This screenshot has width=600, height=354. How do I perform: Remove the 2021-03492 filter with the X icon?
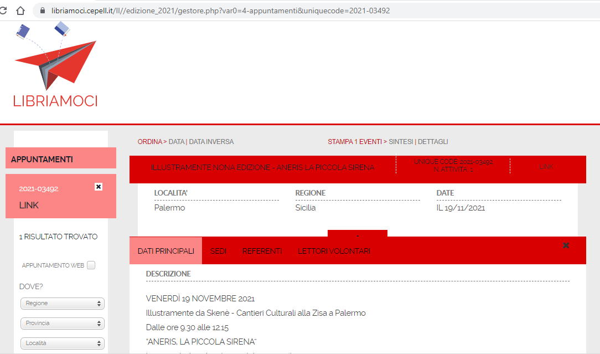click(99, 187)
